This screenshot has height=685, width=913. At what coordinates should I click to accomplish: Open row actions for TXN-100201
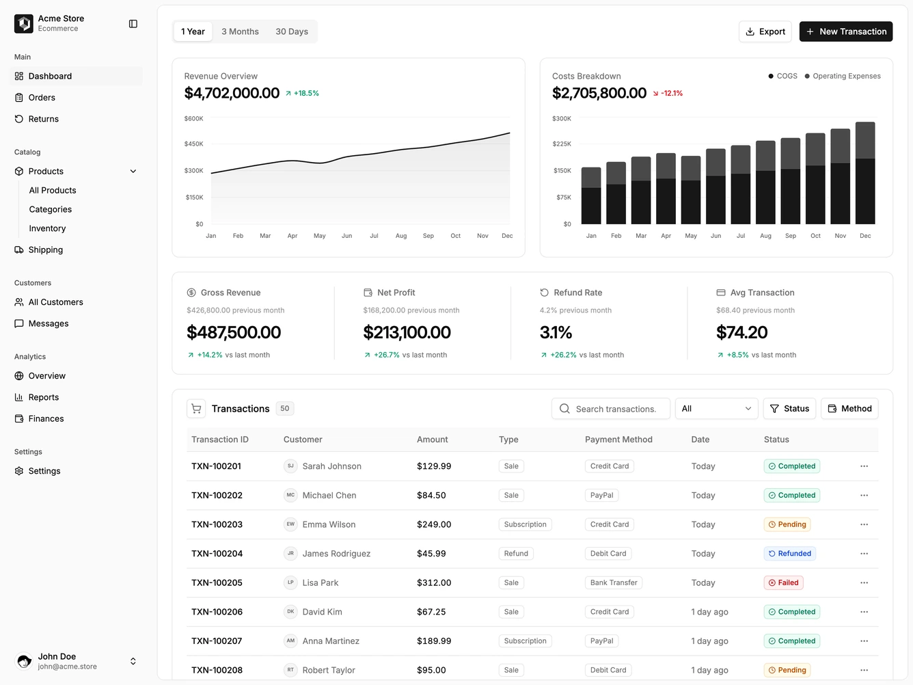864,466
